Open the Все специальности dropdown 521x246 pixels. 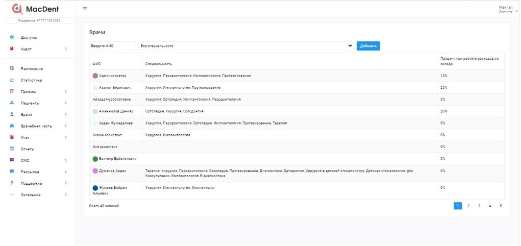point(246,46)
